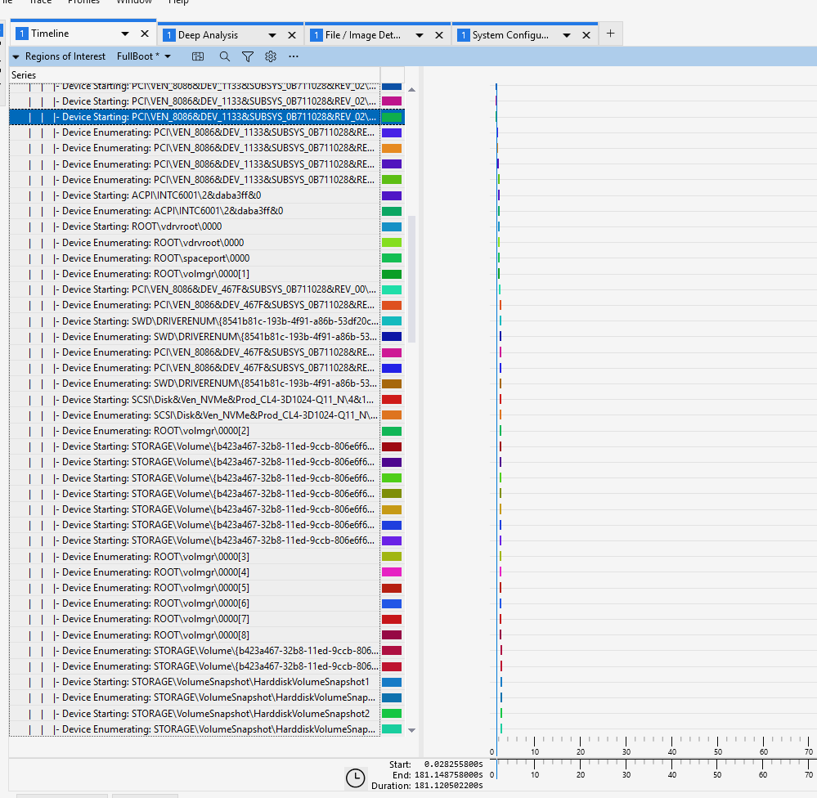Select Device Starting ACPI\INTC6001 row

[195, 195]
